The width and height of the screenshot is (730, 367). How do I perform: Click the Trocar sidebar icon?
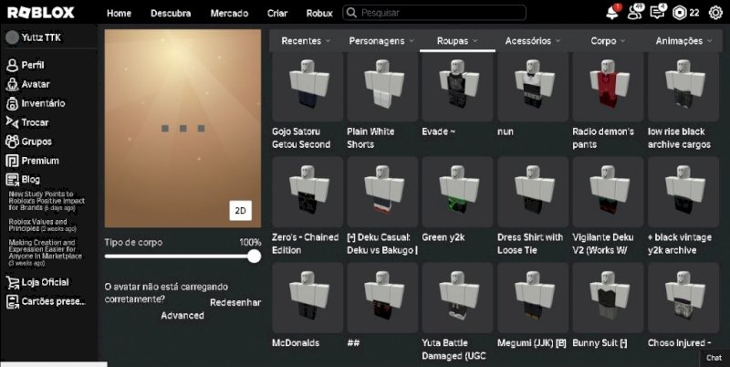pos(13,122)
